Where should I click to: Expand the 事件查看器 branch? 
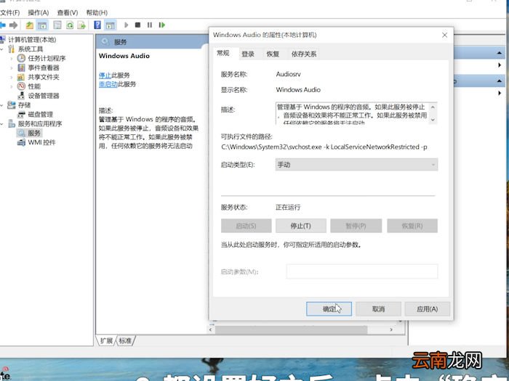pos(12,68)
